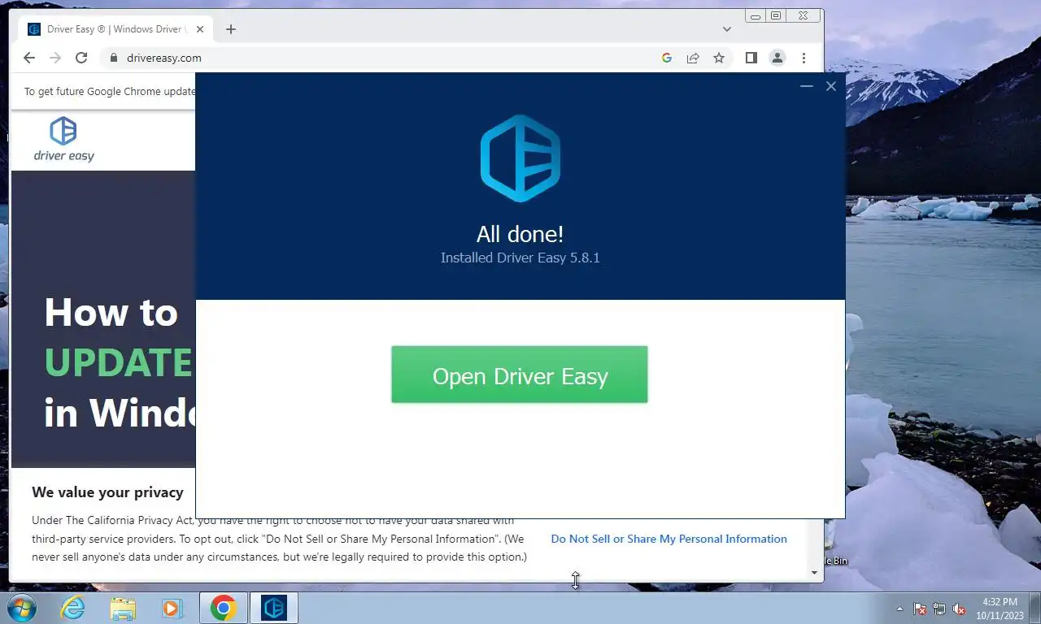View site information padlock icon

pyautogui.click(x=113, y=58)
